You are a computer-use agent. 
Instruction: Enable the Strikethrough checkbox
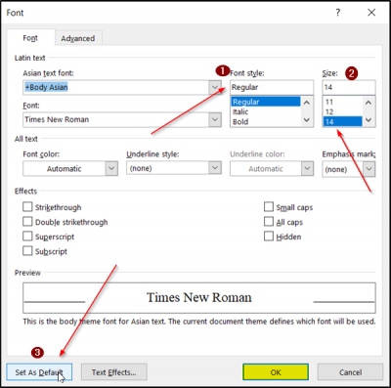pyautogui.click(x=27, y=207)
